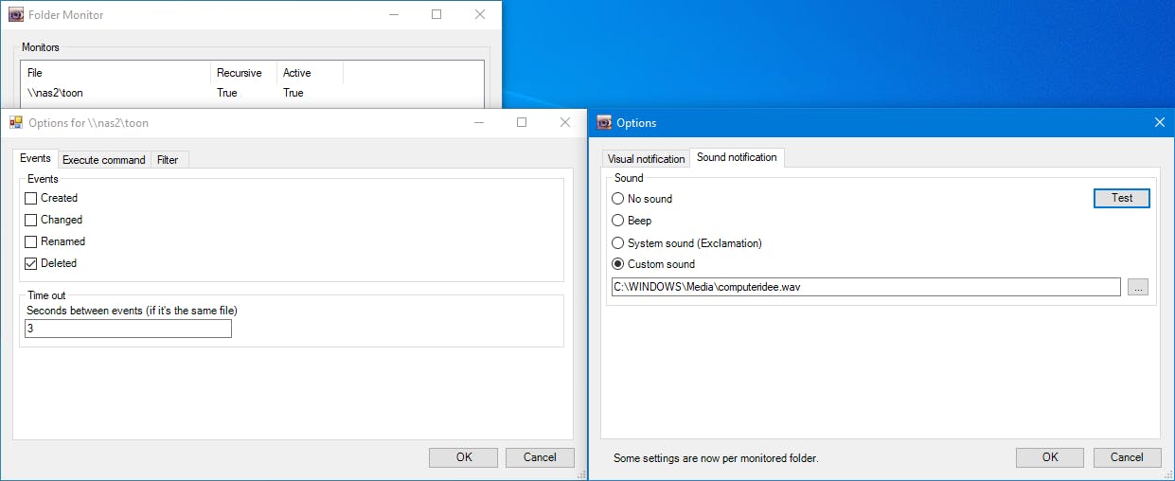This screenshot has width=1175, height=481.
Task: Enable the Created event checkbox
Action: coord(31,198)
